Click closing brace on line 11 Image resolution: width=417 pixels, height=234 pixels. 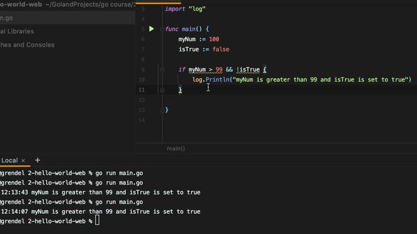(x=180, y=90)
